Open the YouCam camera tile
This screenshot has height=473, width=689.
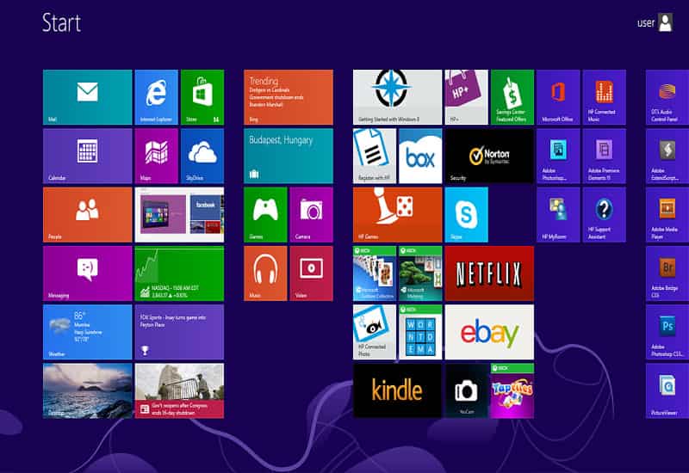(x=466, y=390)
